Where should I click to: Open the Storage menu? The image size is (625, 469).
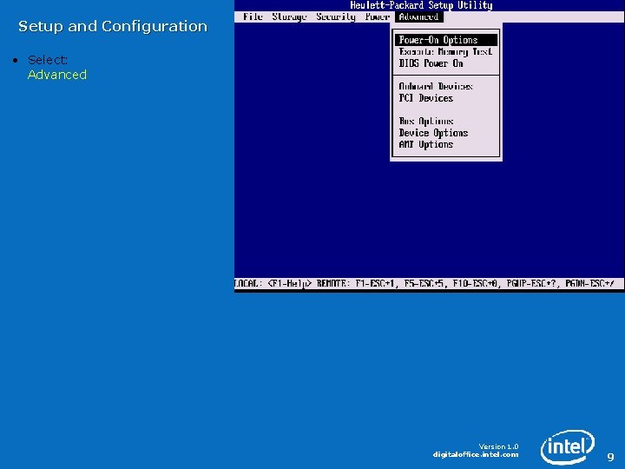[x=289, y=17]
